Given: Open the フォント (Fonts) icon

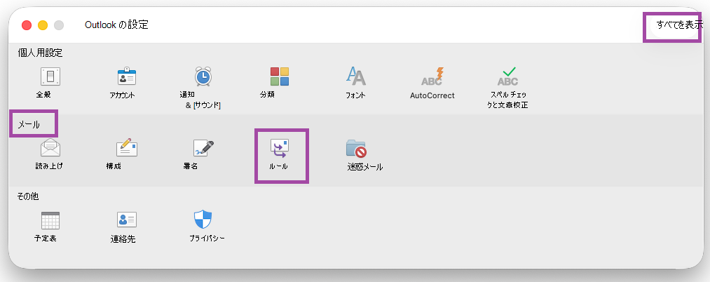Looking at the screenshot, I should [x=356, y=76].
